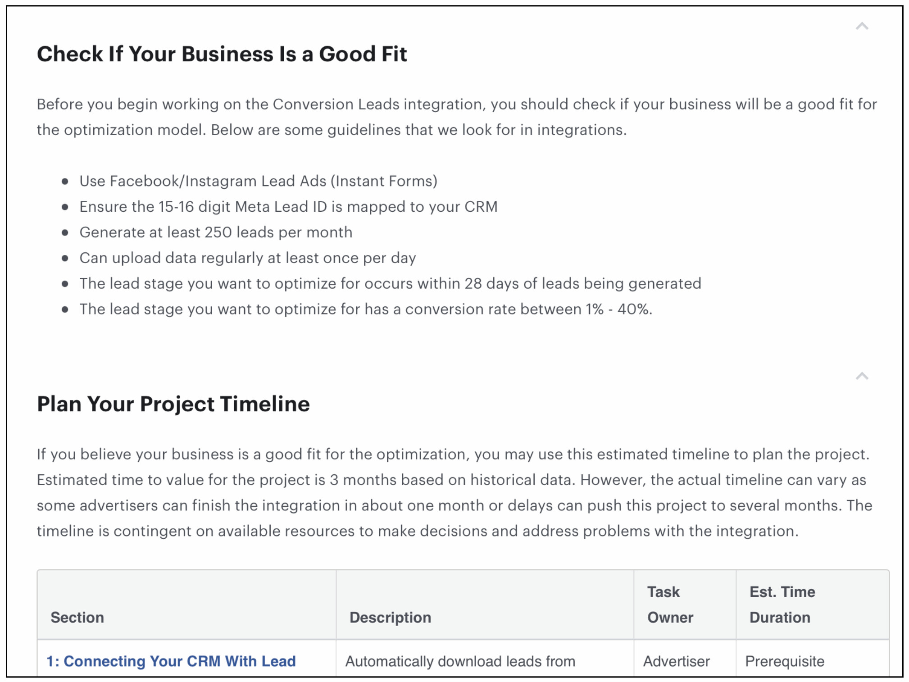Click the "Description" column header
The height and width of the screenshot is (682, 909).
tap(390, 617)
